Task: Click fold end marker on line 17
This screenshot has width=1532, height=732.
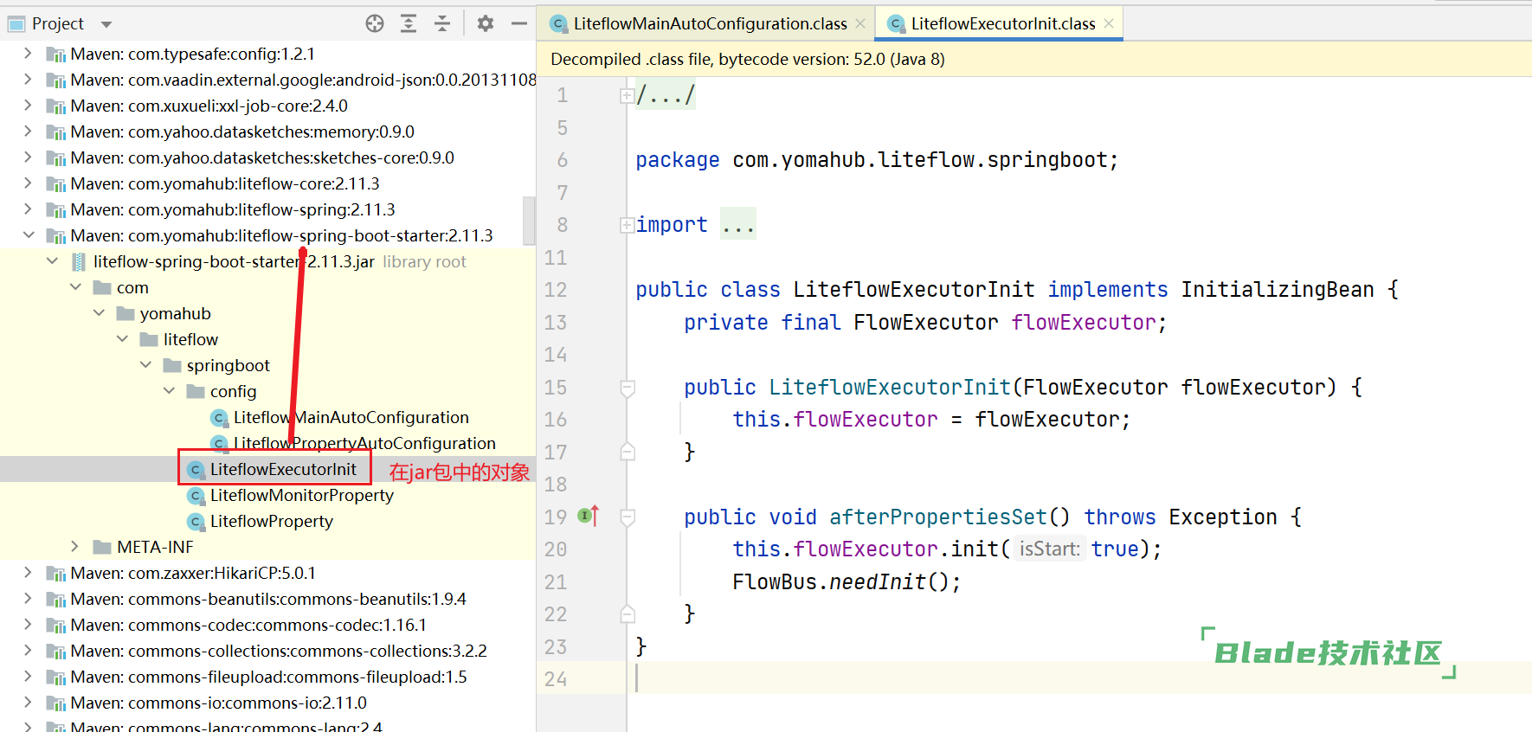Action: 628,452
